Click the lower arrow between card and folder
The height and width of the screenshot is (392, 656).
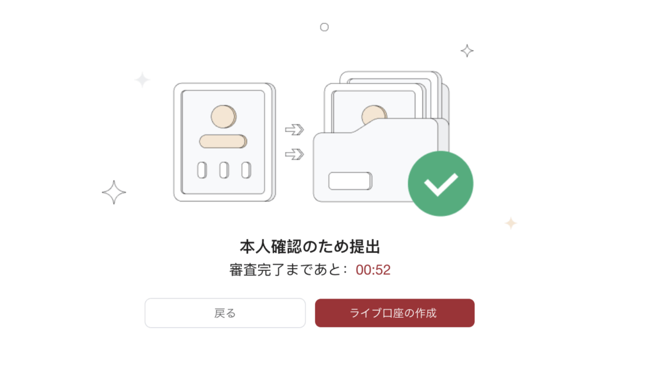[295, 154]
